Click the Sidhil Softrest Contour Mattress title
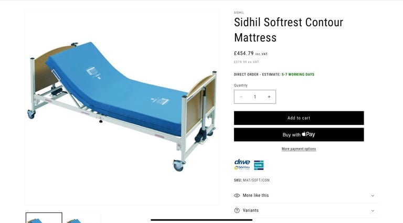Image resolution: width=403 pixels, height=223 pixels. click(x=289, y=30)
